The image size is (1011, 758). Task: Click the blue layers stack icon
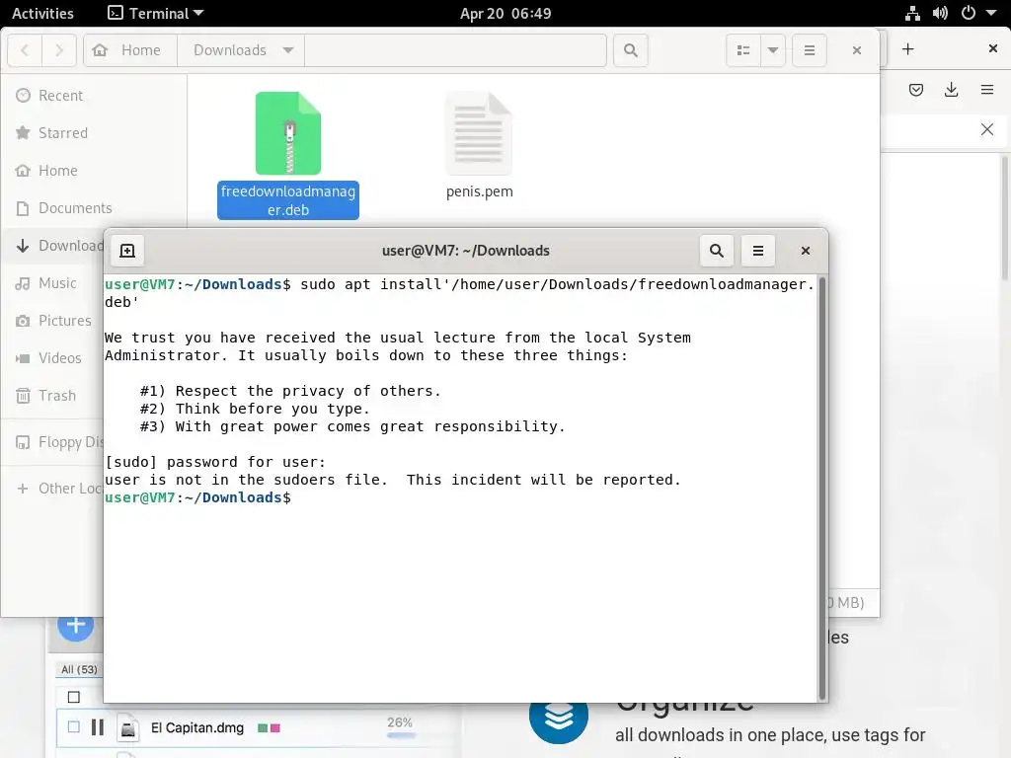pyautogui.click(x=559, y=717)
